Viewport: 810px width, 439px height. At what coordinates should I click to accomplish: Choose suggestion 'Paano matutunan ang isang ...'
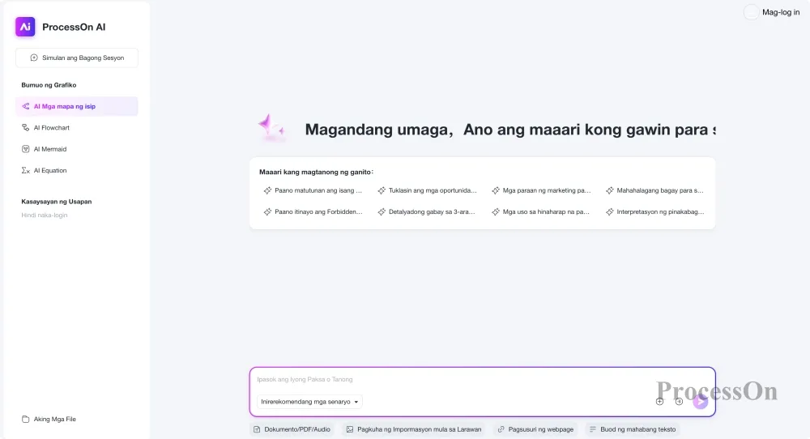[313, 190]
